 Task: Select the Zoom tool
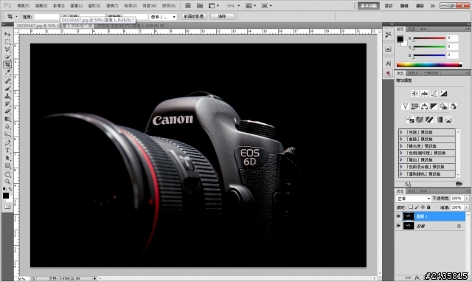[x=7, y=182]
